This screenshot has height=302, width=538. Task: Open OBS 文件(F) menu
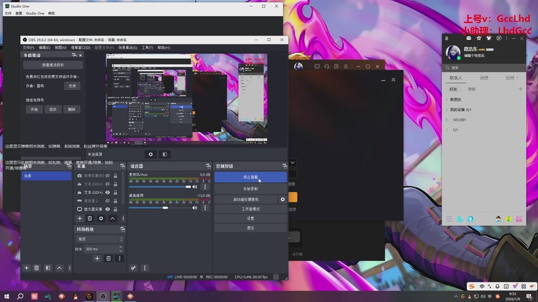coord(28,48)
